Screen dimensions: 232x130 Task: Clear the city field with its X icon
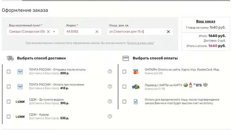[48, 31]
